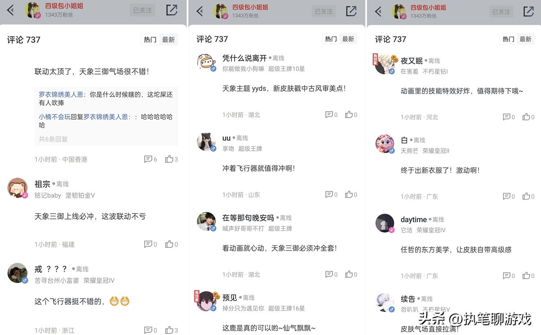Image resolution: width=541 pixels, height=335 pixels.
Task: Open 祖宗's bear avatar
Action: (18, 188)
